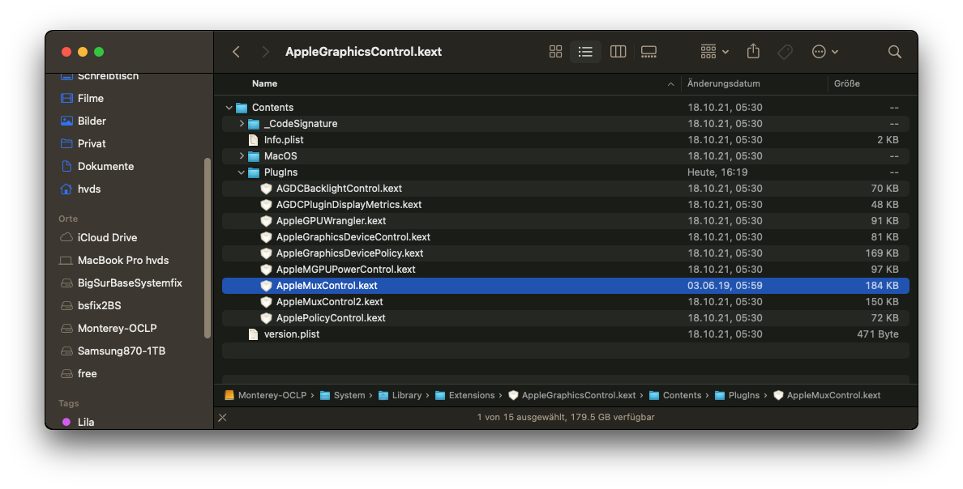Select the highlighted AppleMuxControl.kext row
The image size is (963, 489).
tap(566, 286)
